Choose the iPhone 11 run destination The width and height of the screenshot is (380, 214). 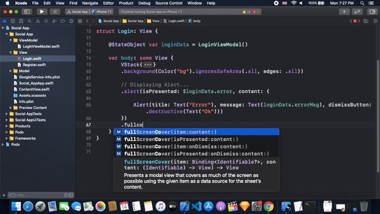(x=102, y=12)
